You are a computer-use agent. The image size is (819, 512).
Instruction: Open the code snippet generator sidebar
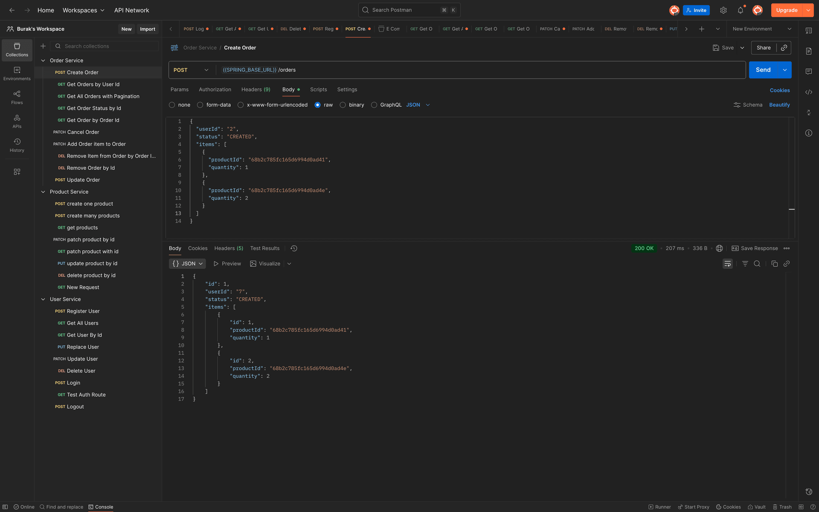pyautogui.click(x=809, y=92)
